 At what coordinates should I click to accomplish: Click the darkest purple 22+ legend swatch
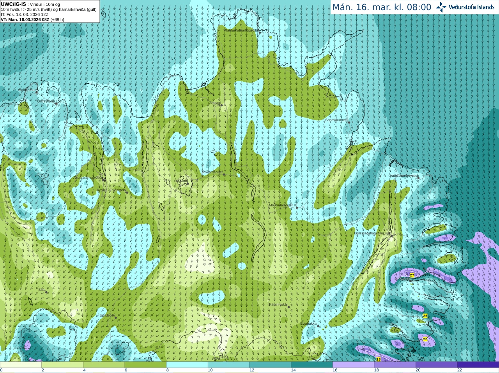pyautogui.click(x=478, y=365)
